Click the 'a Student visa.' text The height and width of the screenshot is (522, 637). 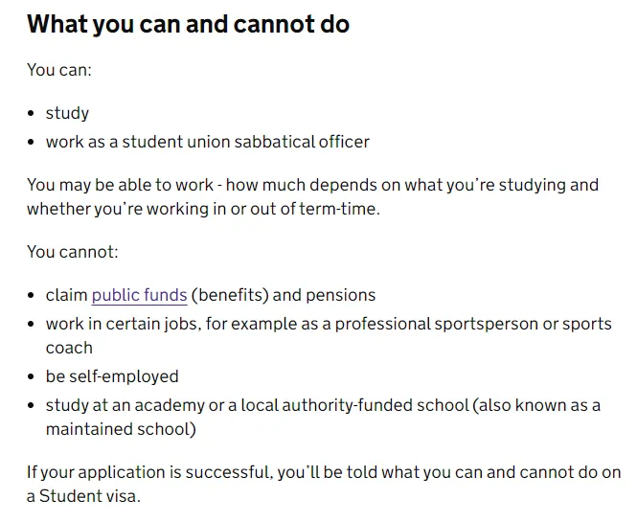tap(83, 496)
